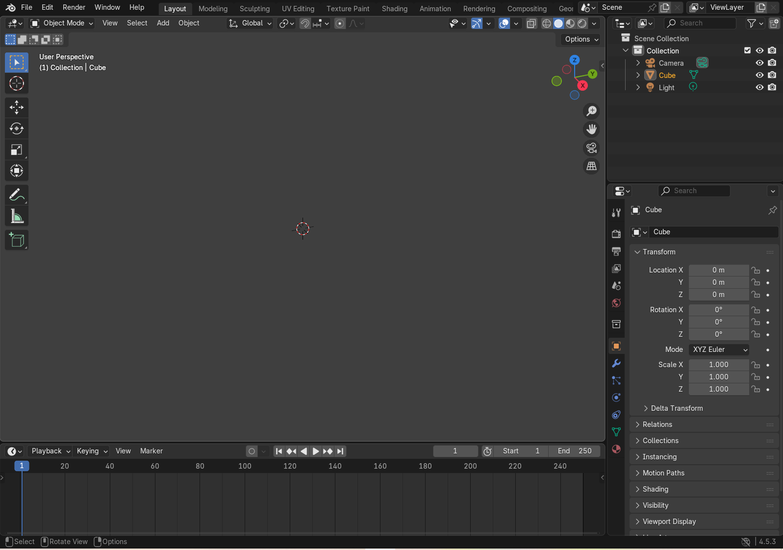
Task: Open the Marker menu in timeline
Action: (x=152, y=451)
